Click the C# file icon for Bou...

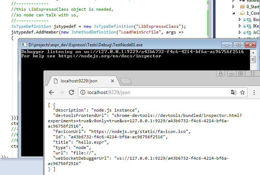click(x=249, y=20)
